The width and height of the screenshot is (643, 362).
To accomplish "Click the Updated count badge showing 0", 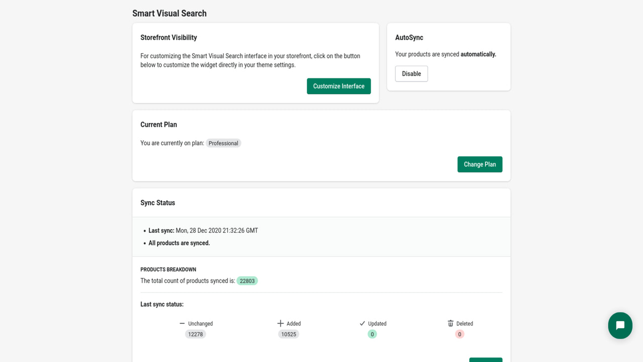I will tap(372, 334).
